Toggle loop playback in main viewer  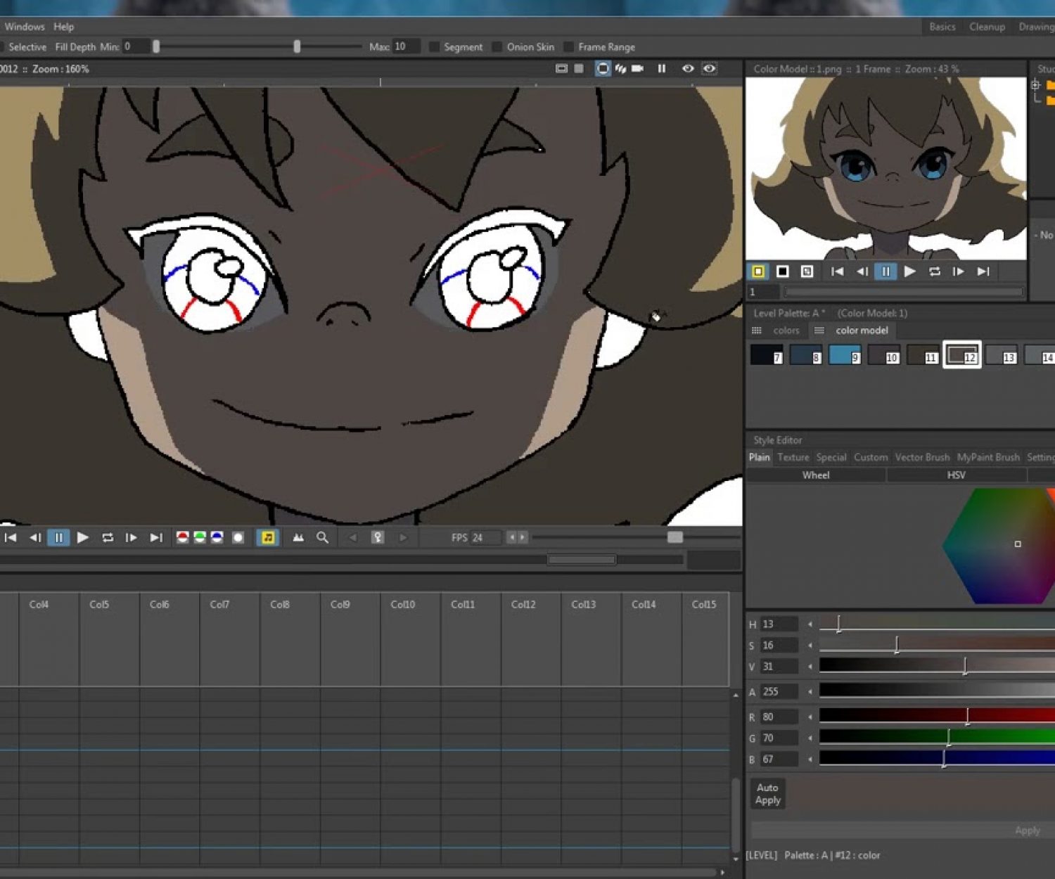pyautogui.click(x=108, y=538)
